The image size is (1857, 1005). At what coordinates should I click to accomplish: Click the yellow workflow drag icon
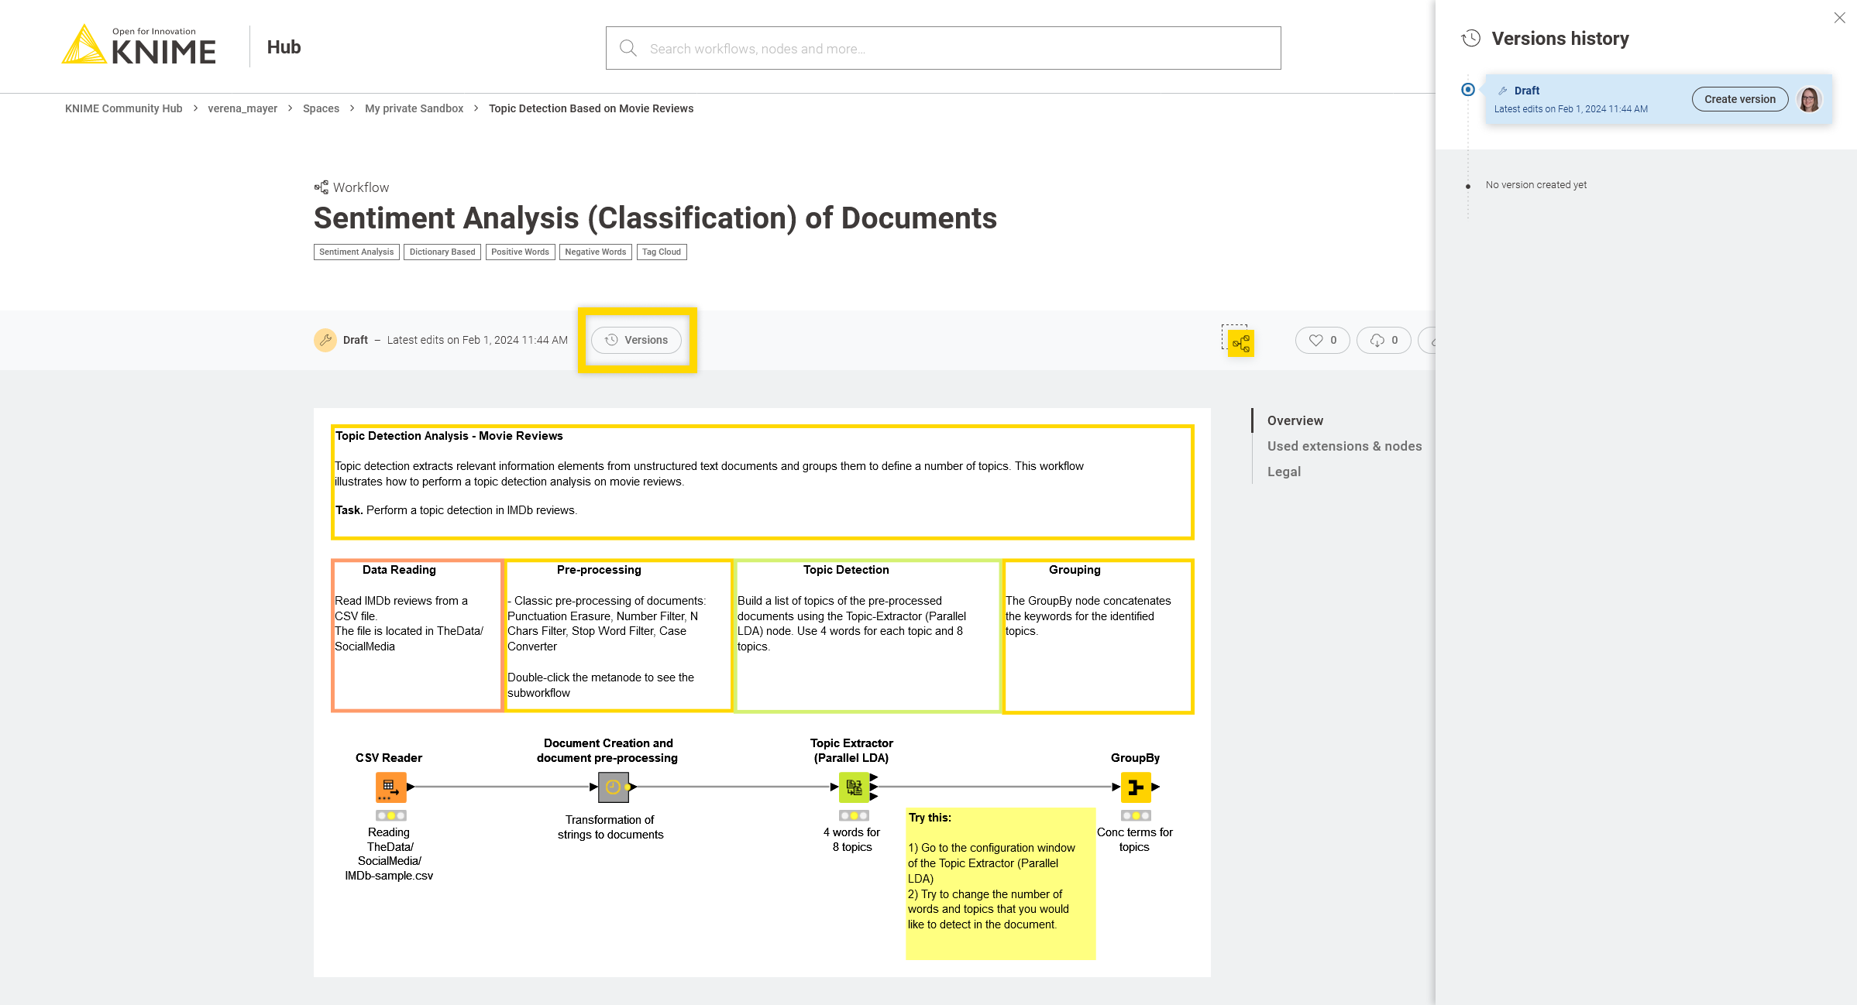[x=1240, y=343]
